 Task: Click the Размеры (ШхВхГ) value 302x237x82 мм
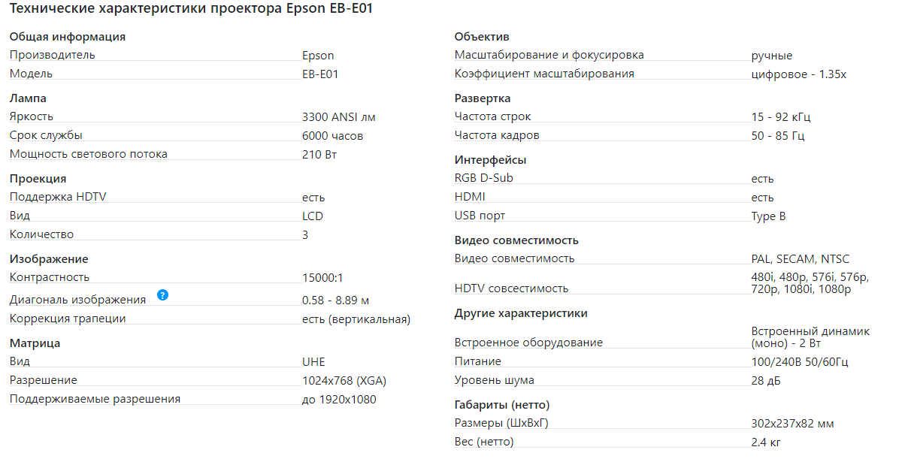pyautogui.click(x=792, y=424)
